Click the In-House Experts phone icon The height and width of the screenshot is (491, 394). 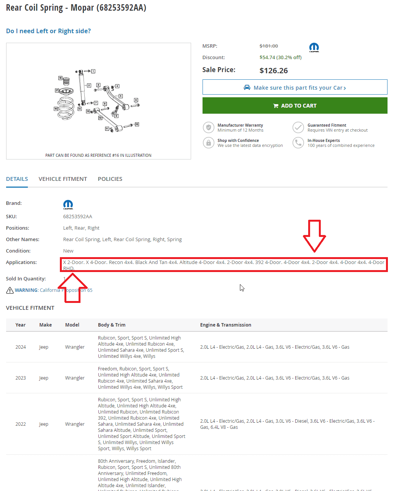point(298,143)
